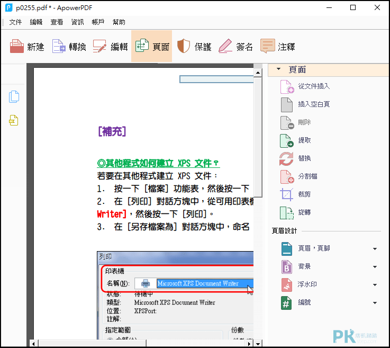Click the 替換 replace pages icon
This screenshot has width=390, height=348.
286,158
